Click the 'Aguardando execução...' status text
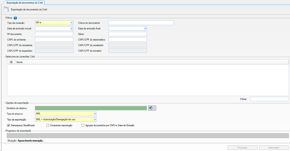290x151 pixels. pos(31,141)
